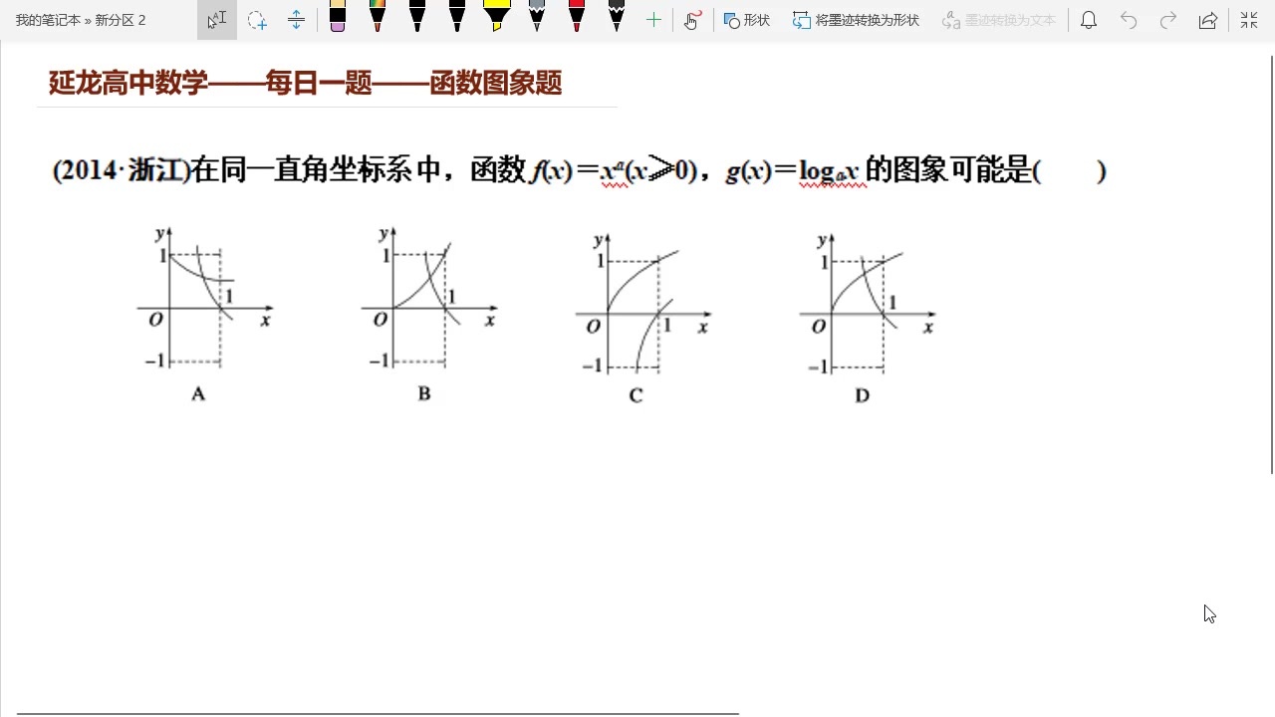This screenshot has height=717, width=1275.
Task: Pick the gray pencil tool
Action: click(537, 17)
